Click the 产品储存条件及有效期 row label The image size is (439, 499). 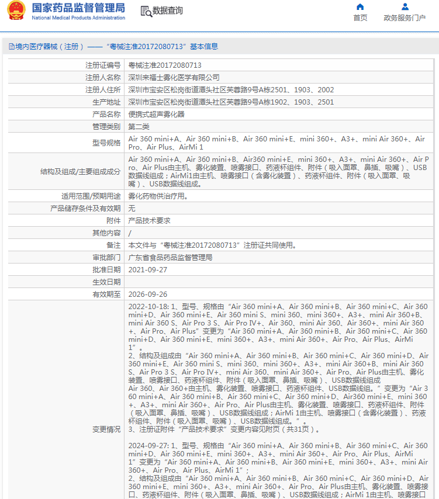(x=85, y=209)
